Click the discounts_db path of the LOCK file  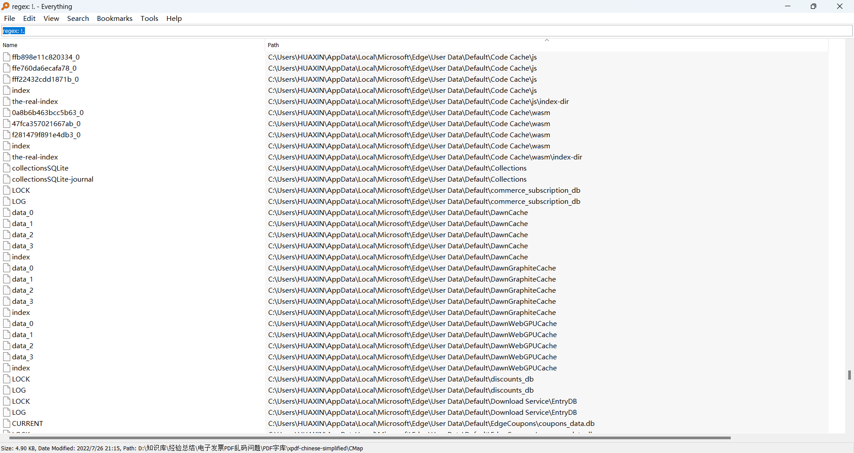[401, 379]
